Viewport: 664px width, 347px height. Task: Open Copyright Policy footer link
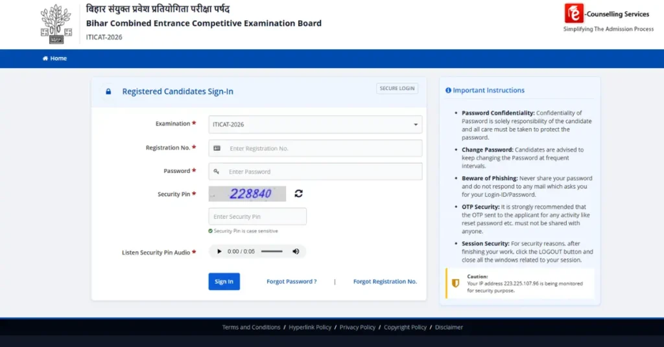(x=405, y=327)
